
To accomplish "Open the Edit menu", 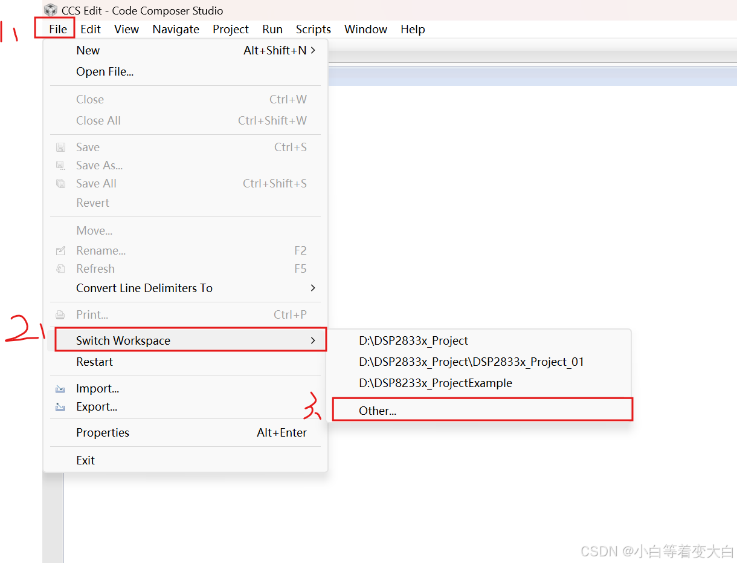I will click(91, 29).
